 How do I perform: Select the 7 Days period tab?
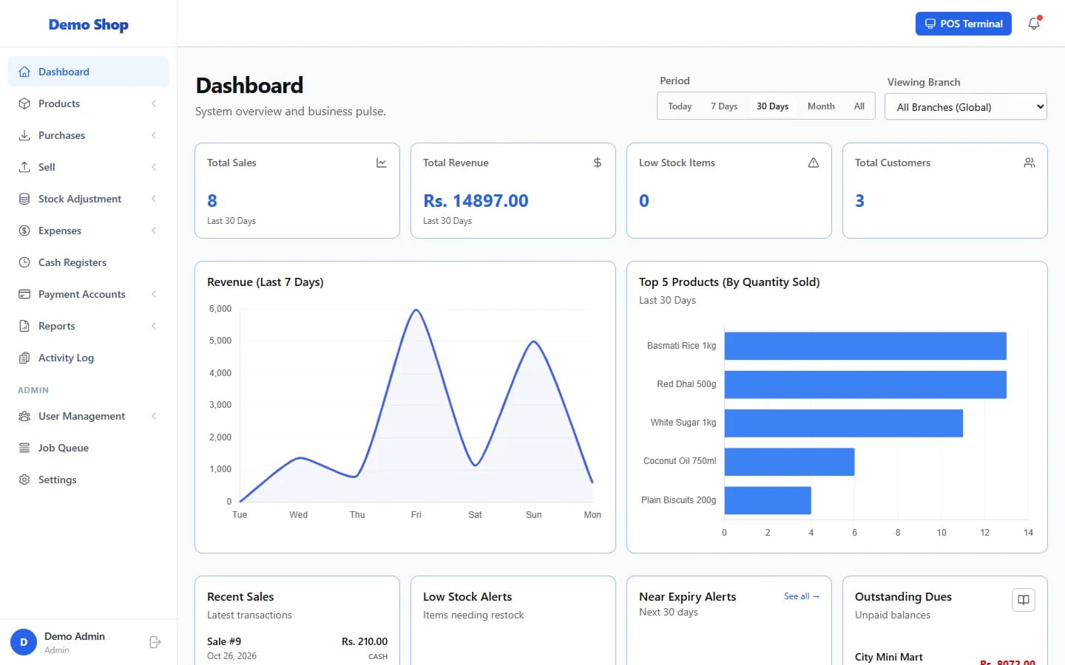click(724, 106)
